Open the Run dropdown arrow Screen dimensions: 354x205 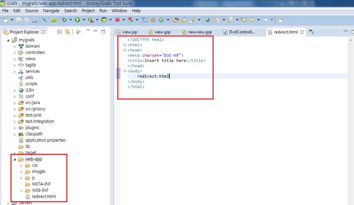(84, 20)
